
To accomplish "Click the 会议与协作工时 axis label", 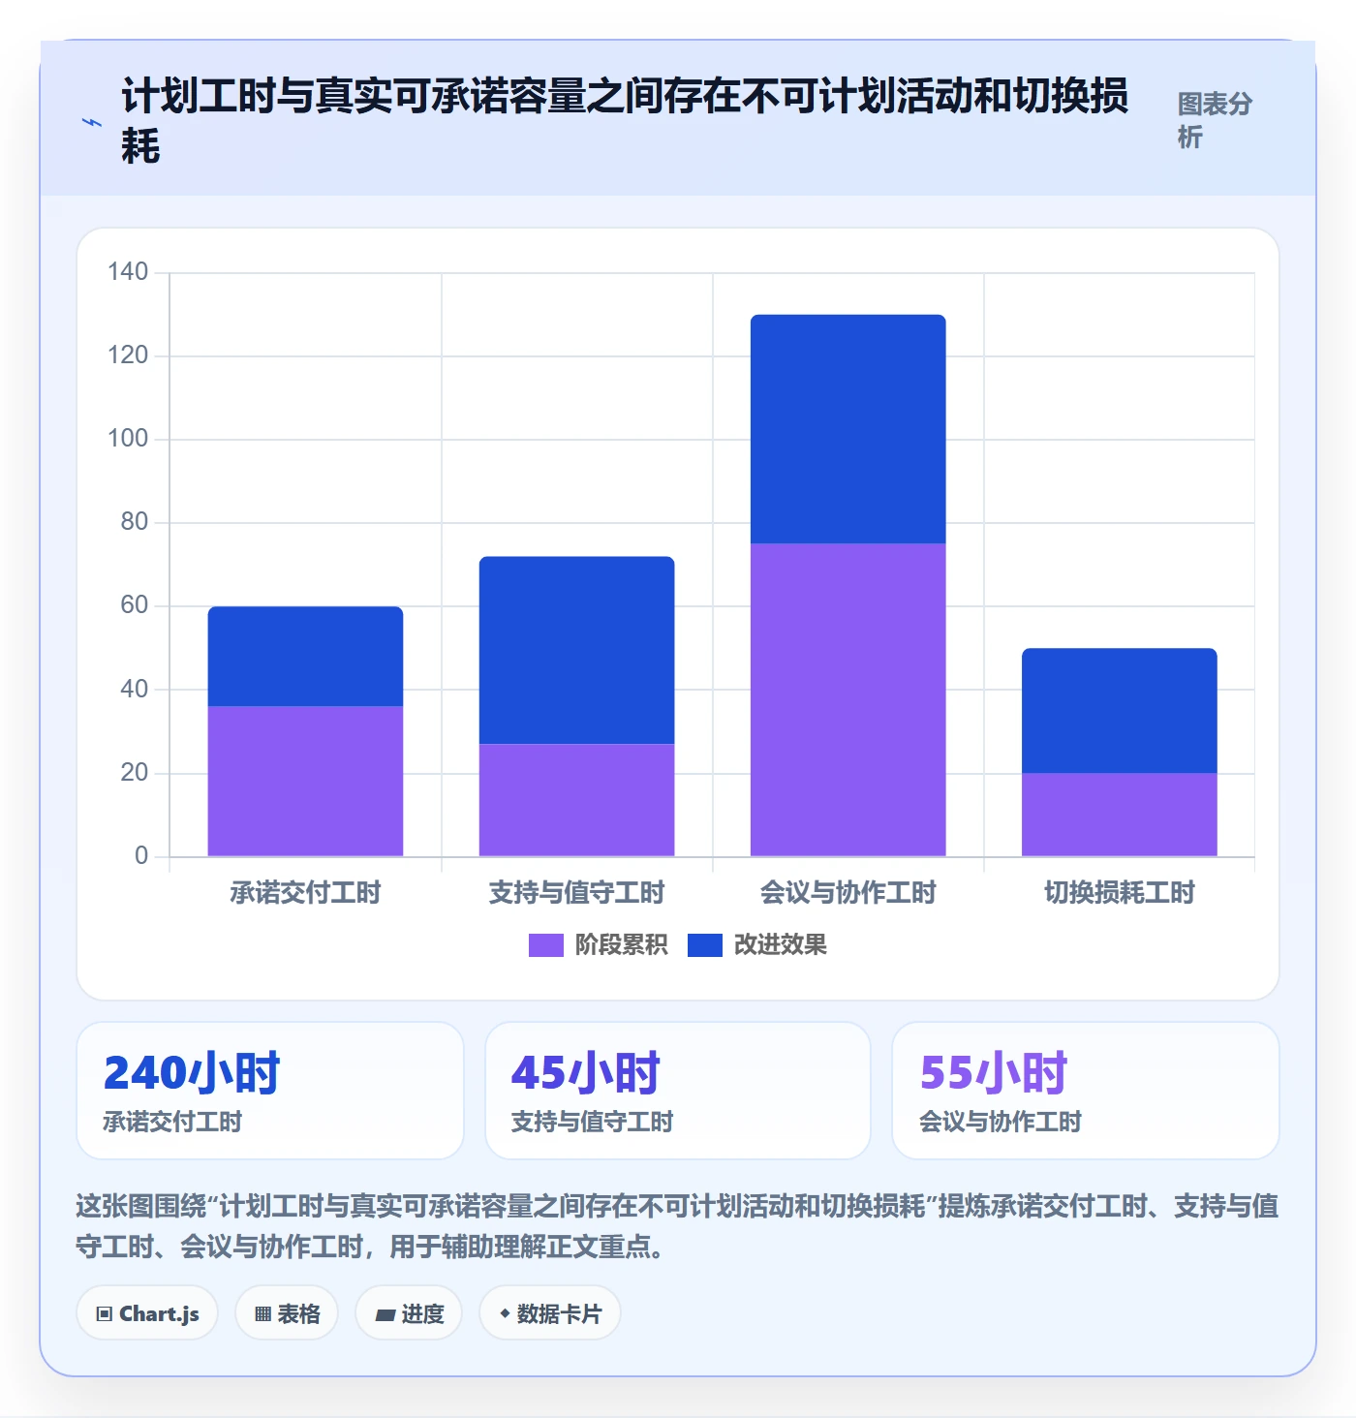I will (x=847, y=892).
